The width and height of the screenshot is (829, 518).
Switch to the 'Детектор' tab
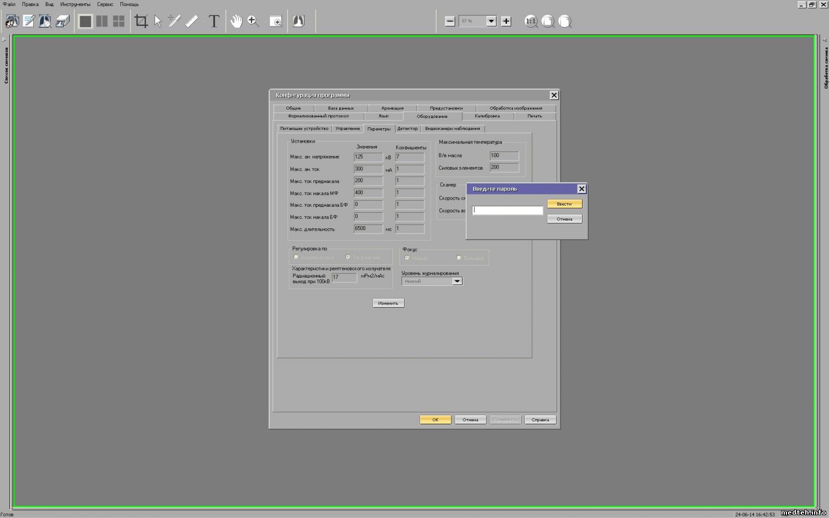click(x=408, y=129)
